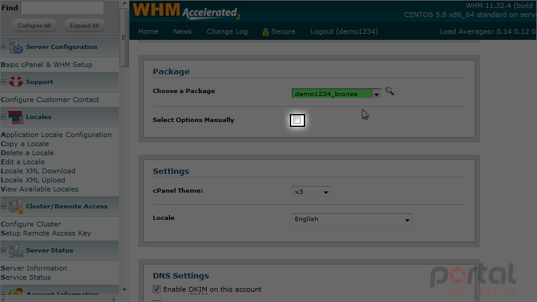Click the WHM Accelerated logo
The image size is (537, 302).
pos(186,11)
